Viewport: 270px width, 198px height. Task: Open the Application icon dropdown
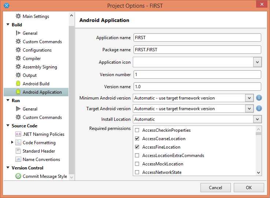(257, 62)
